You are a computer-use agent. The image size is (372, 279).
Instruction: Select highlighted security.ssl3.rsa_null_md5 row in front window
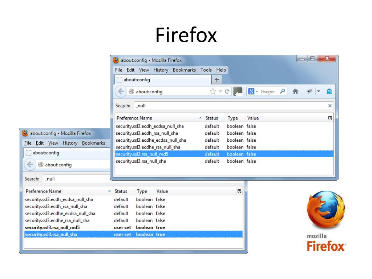tap(224, 154)
